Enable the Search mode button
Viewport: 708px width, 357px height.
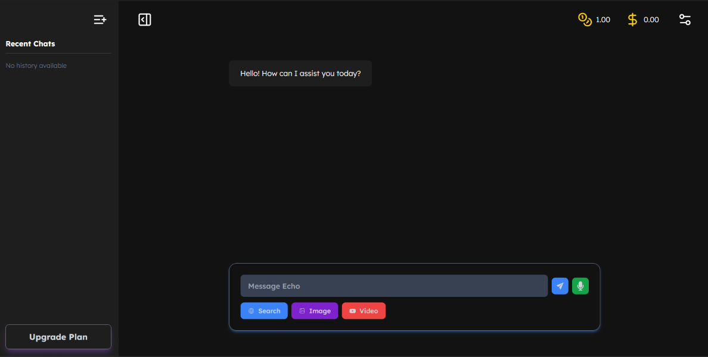click(x=264, y=311)
